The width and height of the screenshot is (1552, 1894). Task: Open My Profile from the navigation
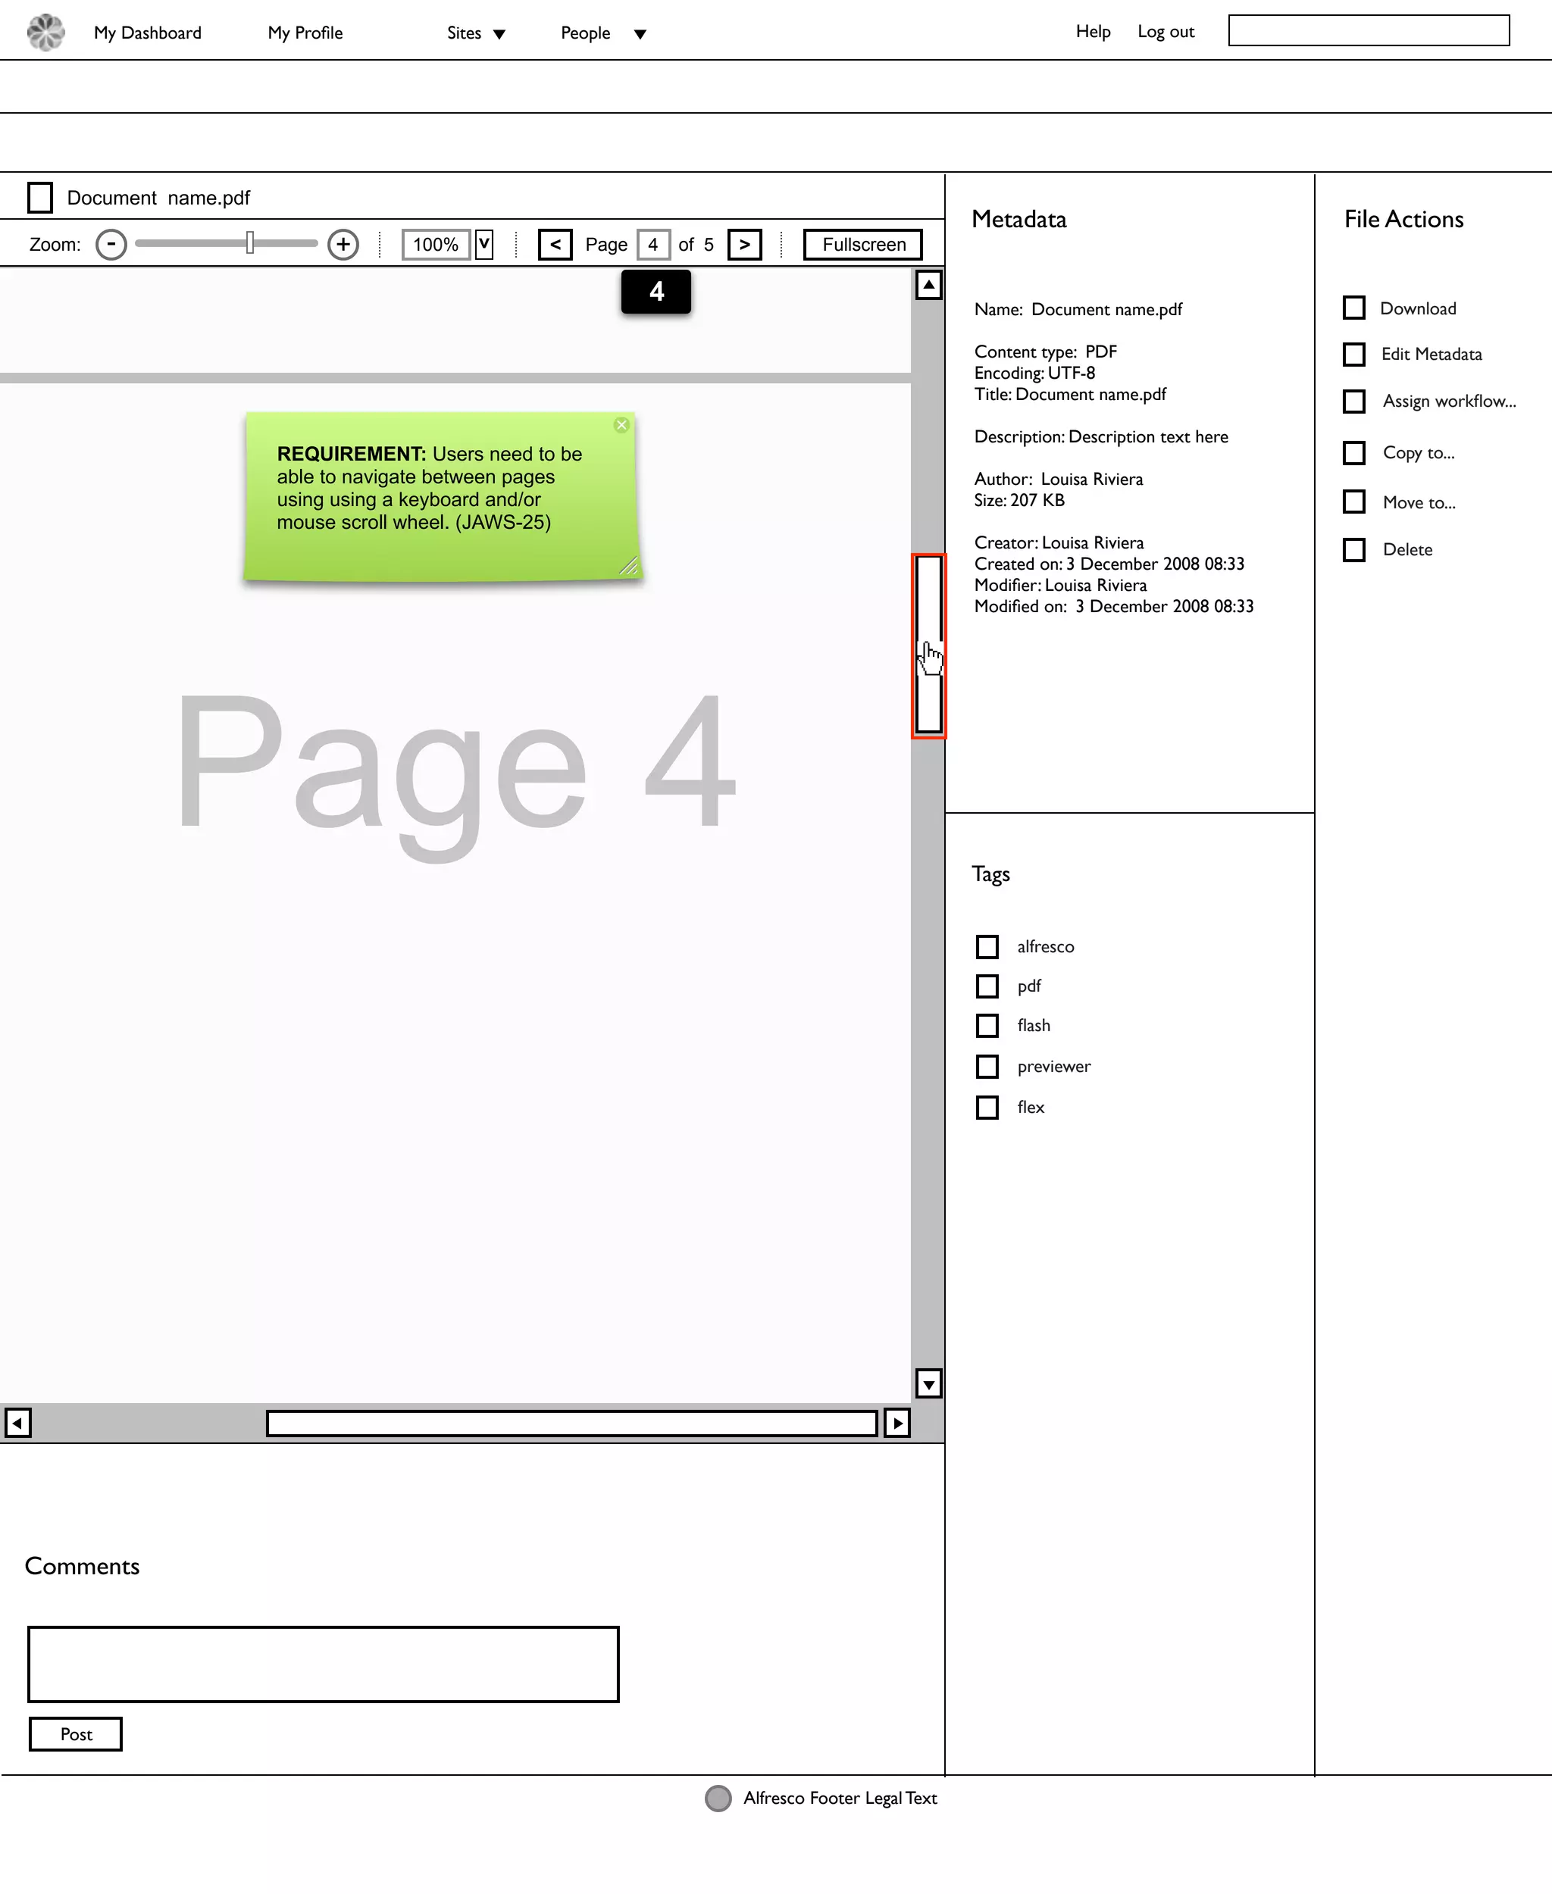tap(305, 33)
